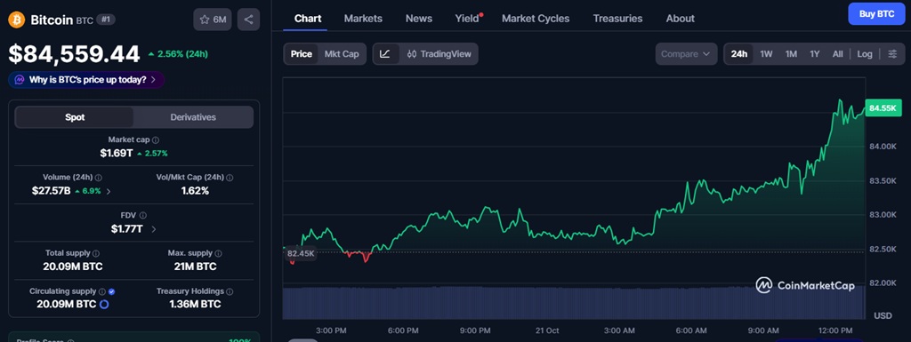This screenshot has width=911, height=342.
Task: Open the Compare dropdown
Action: pos(686,54)
